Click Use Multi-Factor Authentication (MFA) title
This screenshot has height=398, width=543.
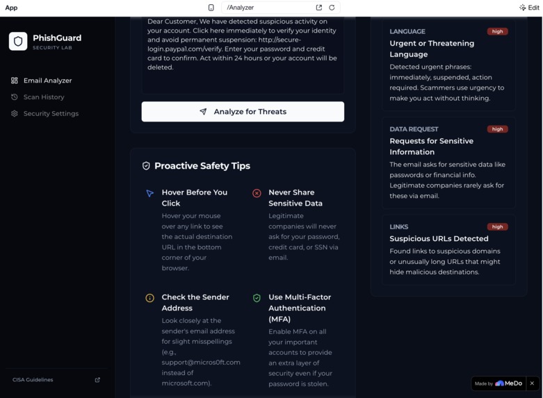[300, 308]
